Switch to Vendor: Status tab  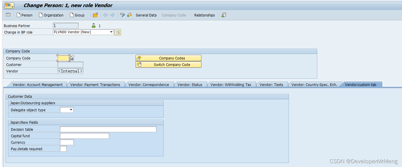(190, 85)
